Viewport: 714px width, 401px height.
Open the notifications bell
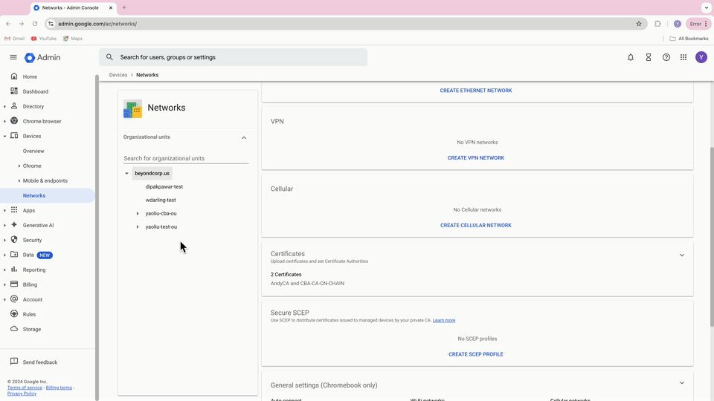(631, 57)
